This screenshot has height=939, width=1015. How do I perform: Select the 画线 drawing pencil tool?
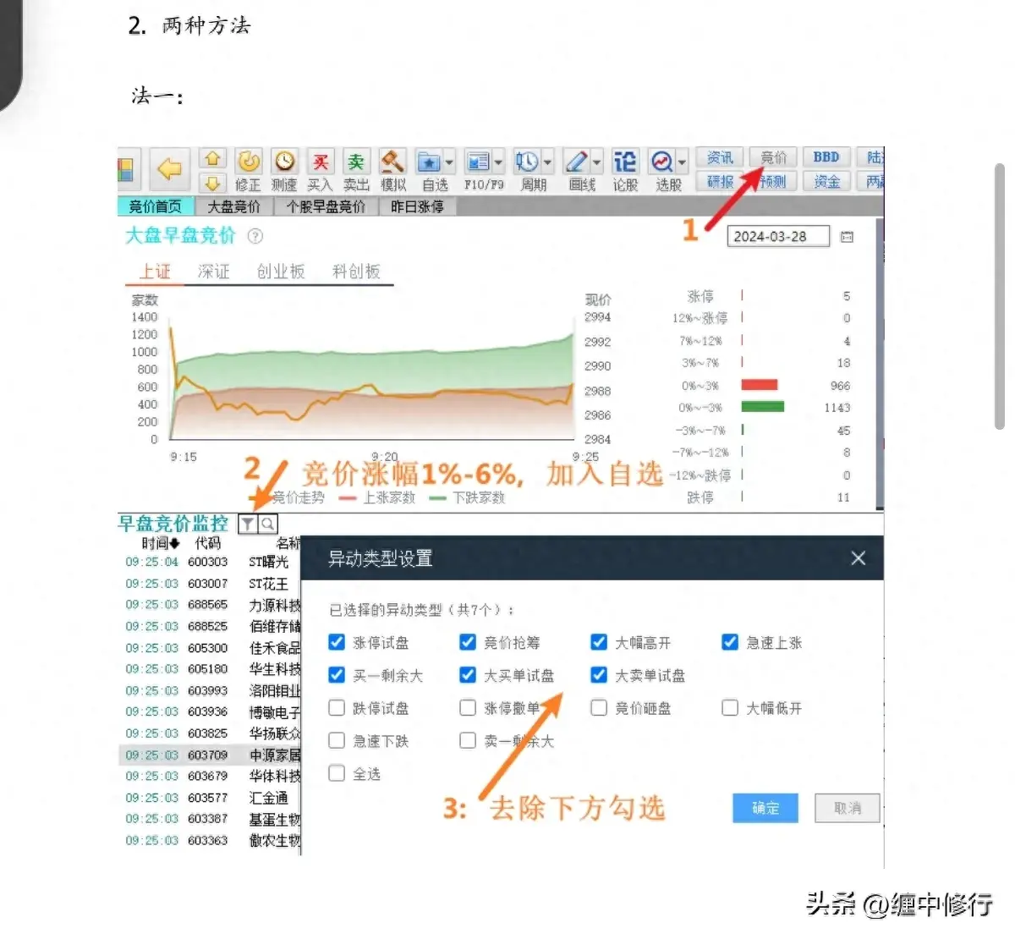pyautogui.click(x=577, y=162)
